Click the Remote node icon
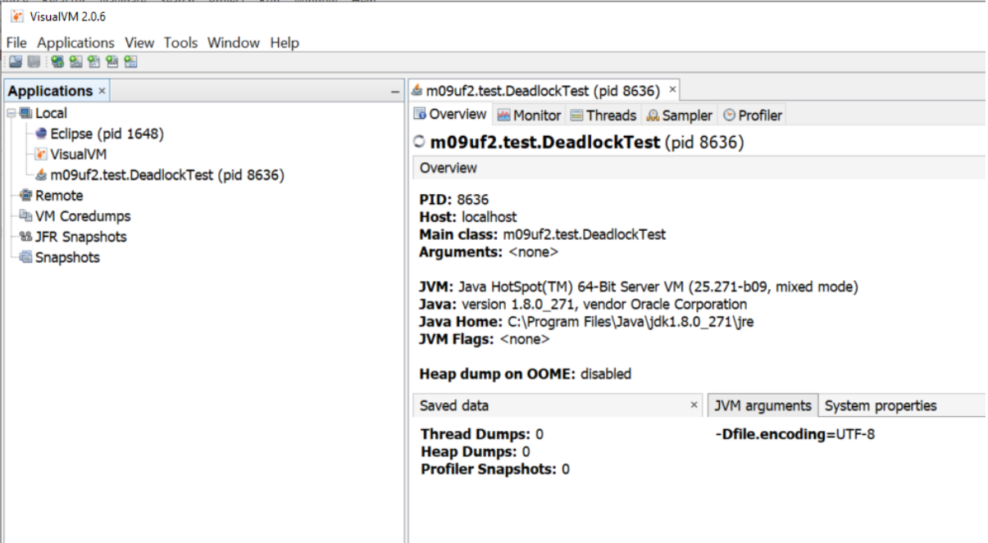The width and height of the screenshot is (988, 543). (25, 196)
